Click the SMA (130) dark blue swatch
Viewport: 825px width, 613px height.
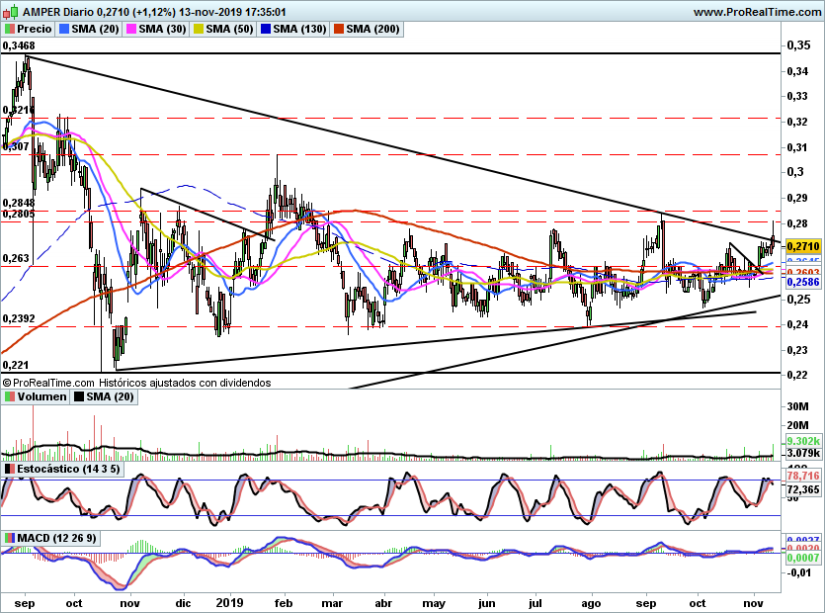tap(266, 29)
